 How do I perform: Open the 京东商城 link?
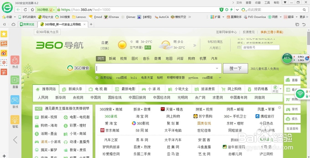point(110,131)
